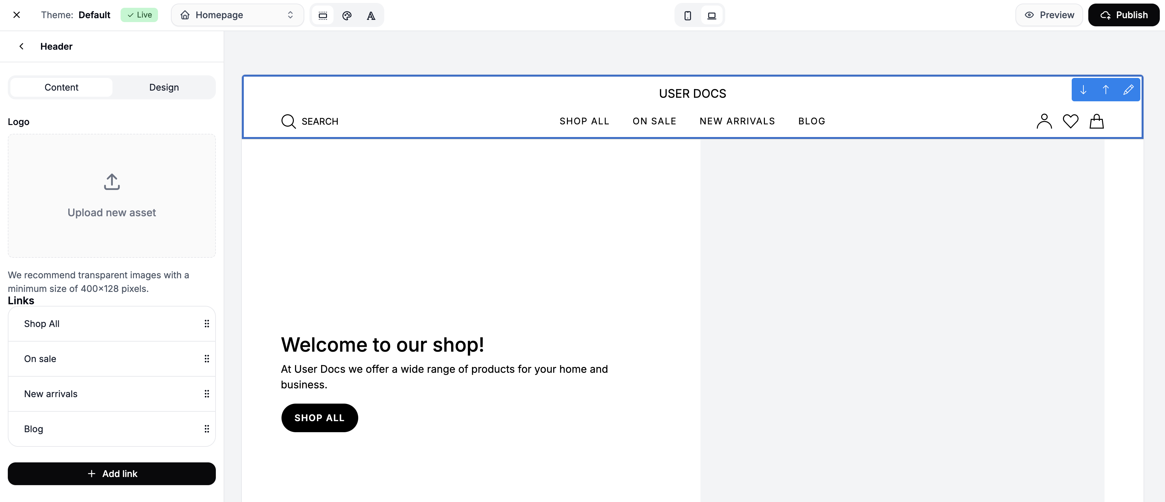Click NEW ARRIVALS in the preview navigation

[737, 121]
